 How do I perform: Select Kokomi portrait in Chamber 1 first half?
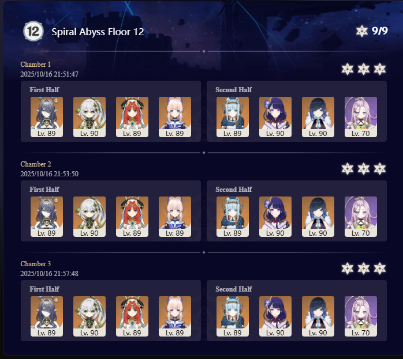coord(175,117)
